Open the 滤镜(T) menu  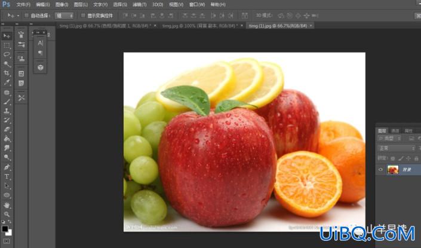[x=140, y=5]
